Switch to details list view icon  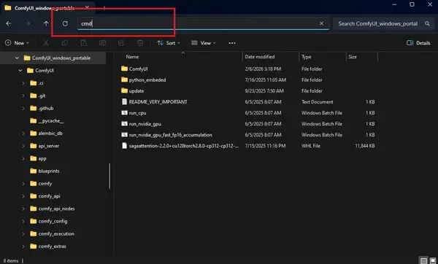[423, 260]
